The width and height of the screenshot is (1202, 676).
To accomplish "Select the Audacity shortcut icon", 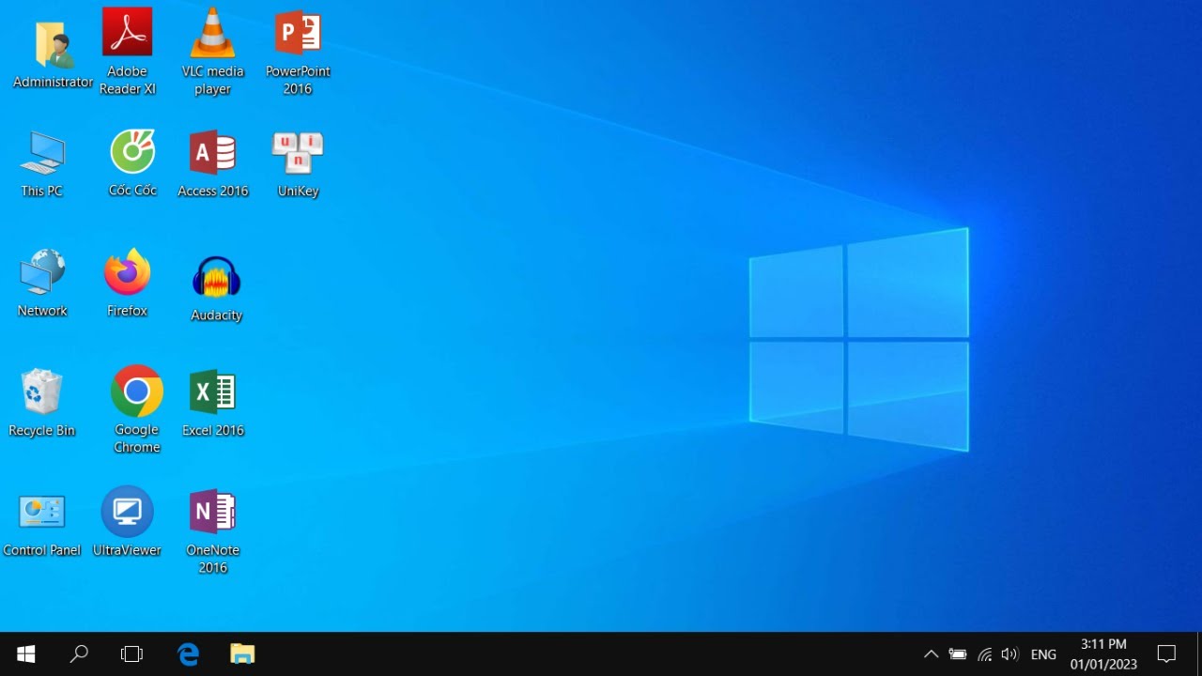I will click(x=216, y=278).
